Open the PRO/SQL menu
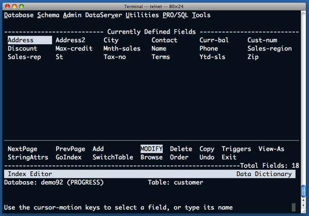This screenshot has width=309, height=216. click(x=175, y=15)
